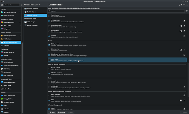
Task: Select Magic Lamp radio button
Action: pyautogui.click(x=49, y=31)
